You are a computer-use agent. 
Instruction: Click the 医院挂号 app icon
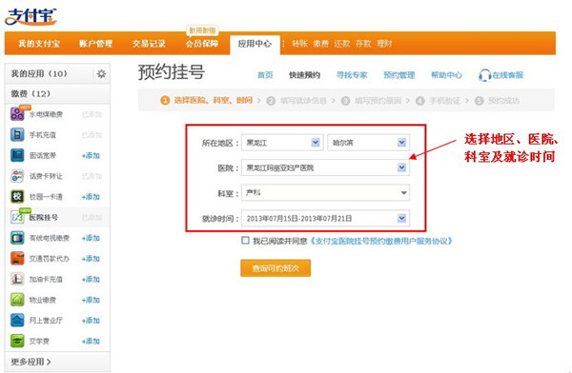pyautogui.click(x=17, y=218)
